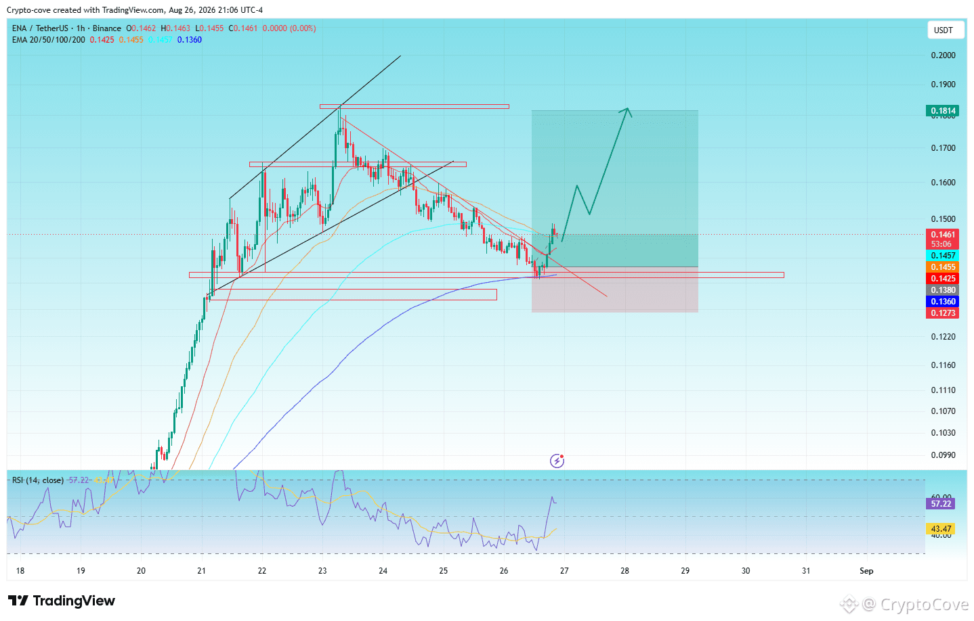Click the 0.1273 stop price label
This screenshot has height=621, width=974.
click(943, 313)
